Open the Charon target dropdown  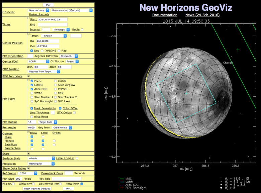coord(54,35)
